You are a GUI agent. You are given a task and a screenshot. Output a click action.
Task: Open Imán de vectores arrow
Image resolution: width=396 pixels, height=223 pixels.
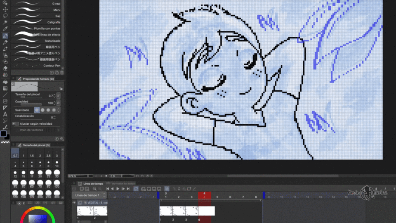[58, 130]
